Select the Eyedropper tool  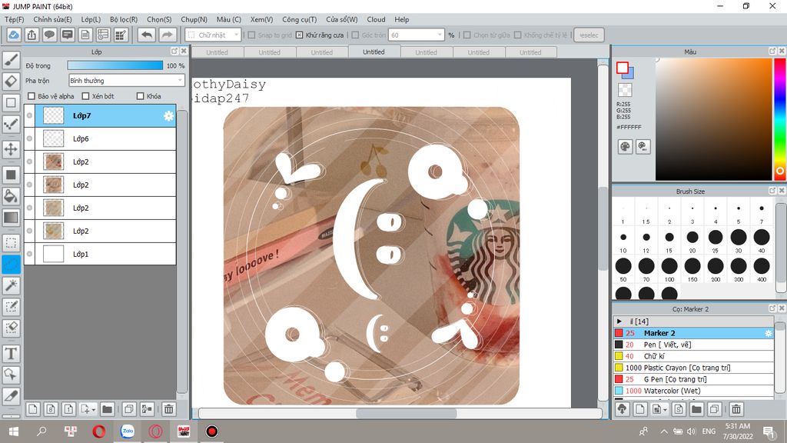coord(11,396)
